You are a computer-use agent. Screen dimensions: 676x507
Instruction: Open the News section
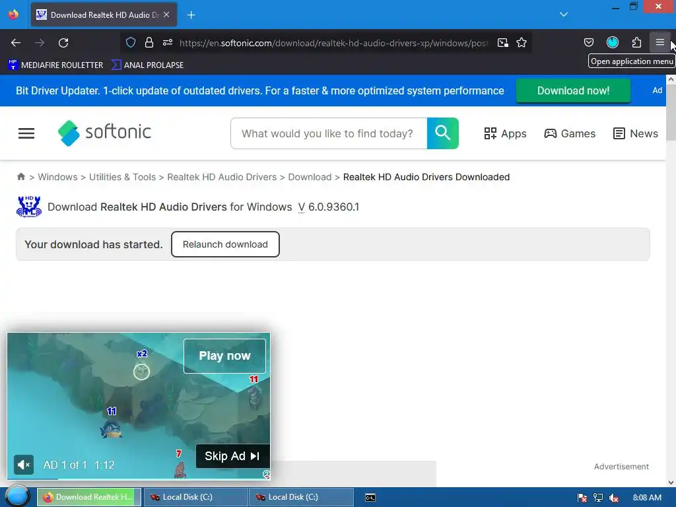[x=636, y=133]
